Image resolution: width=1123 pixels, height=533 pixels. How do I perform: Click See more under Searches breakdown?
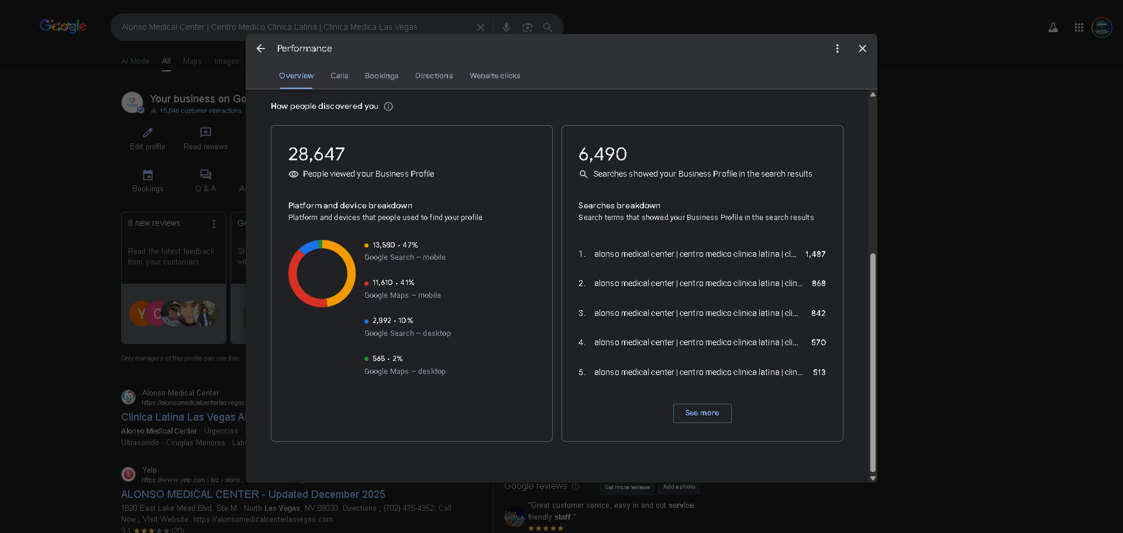click(x=702, y=413)
